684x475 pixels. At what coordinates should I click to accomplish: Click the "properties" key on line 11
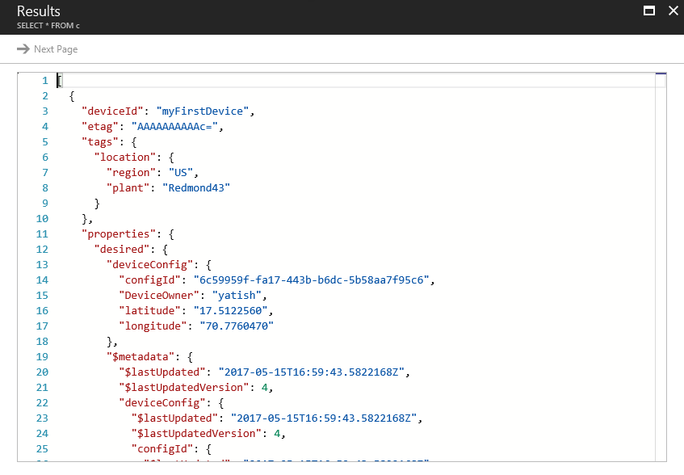(113, 234)
